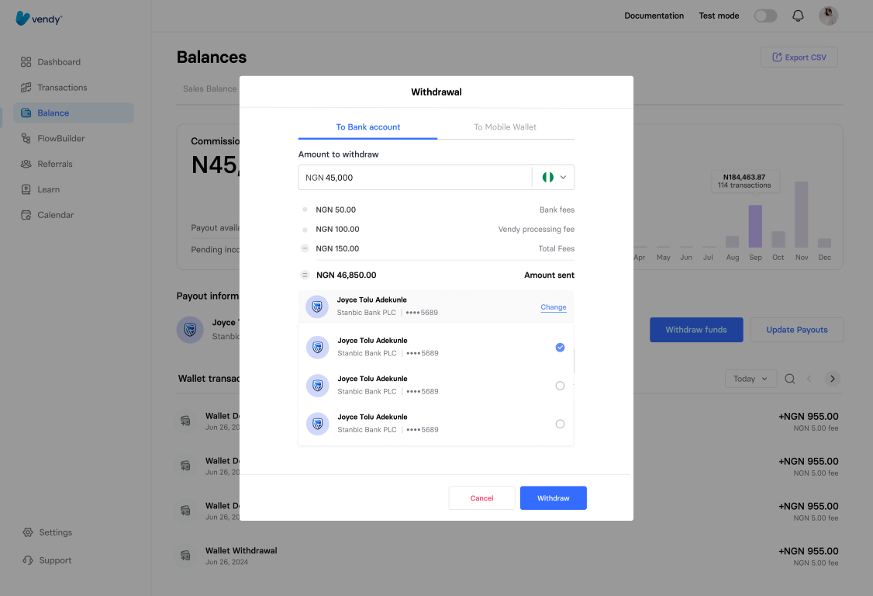Open the Documentation link
Screen dimensions: 873x596
click(x=654, y=16)
